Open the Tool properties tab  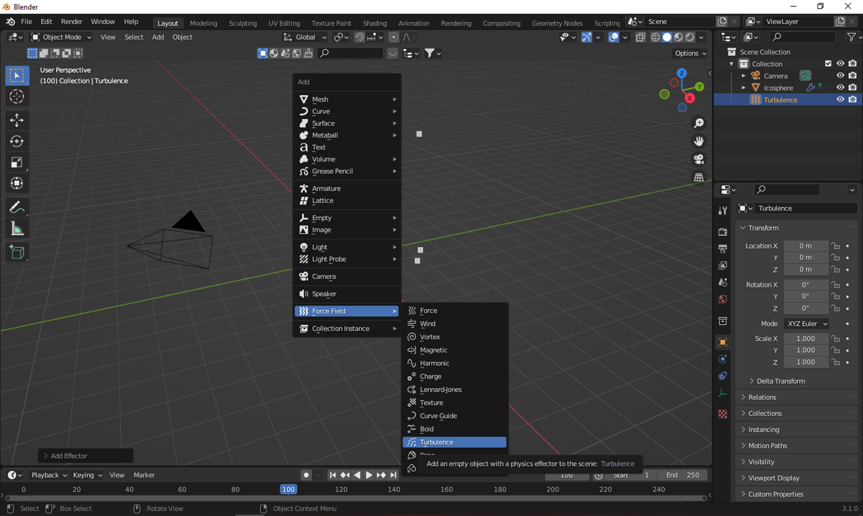(x=723, y=210)
